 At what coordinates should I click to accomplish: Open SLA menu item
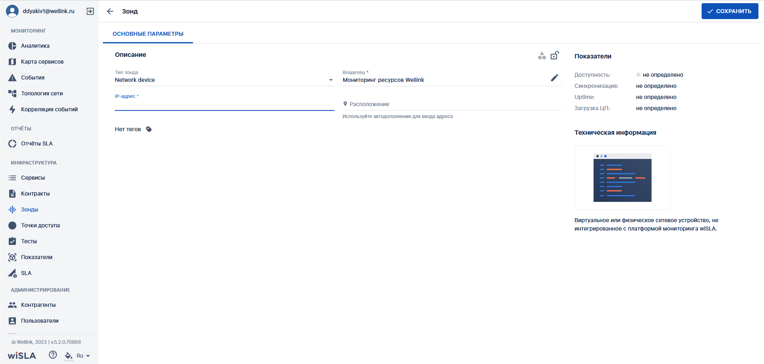(x=26, y=273)
